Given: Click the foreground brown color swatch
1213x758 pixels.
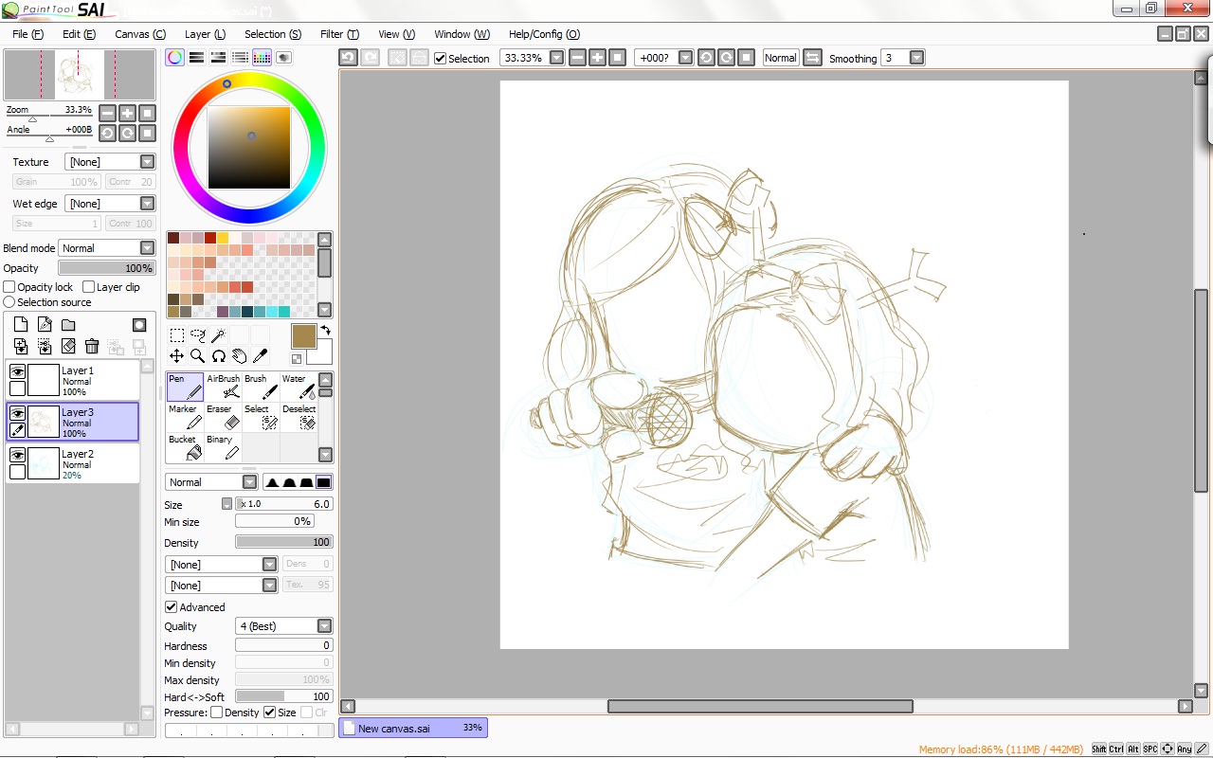Looking at the screenshot, I should 304,336.
